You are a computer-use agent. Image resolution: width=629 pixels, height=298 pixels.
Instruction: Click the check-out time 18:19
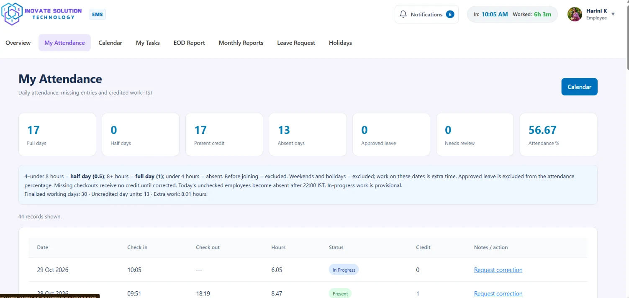[203, 294]
